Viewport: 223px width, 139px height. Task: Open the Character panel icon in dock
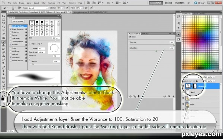[x=178, y=23]
